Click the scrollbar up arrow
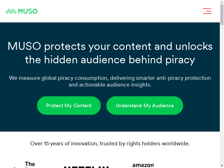 tap(222, 2)
